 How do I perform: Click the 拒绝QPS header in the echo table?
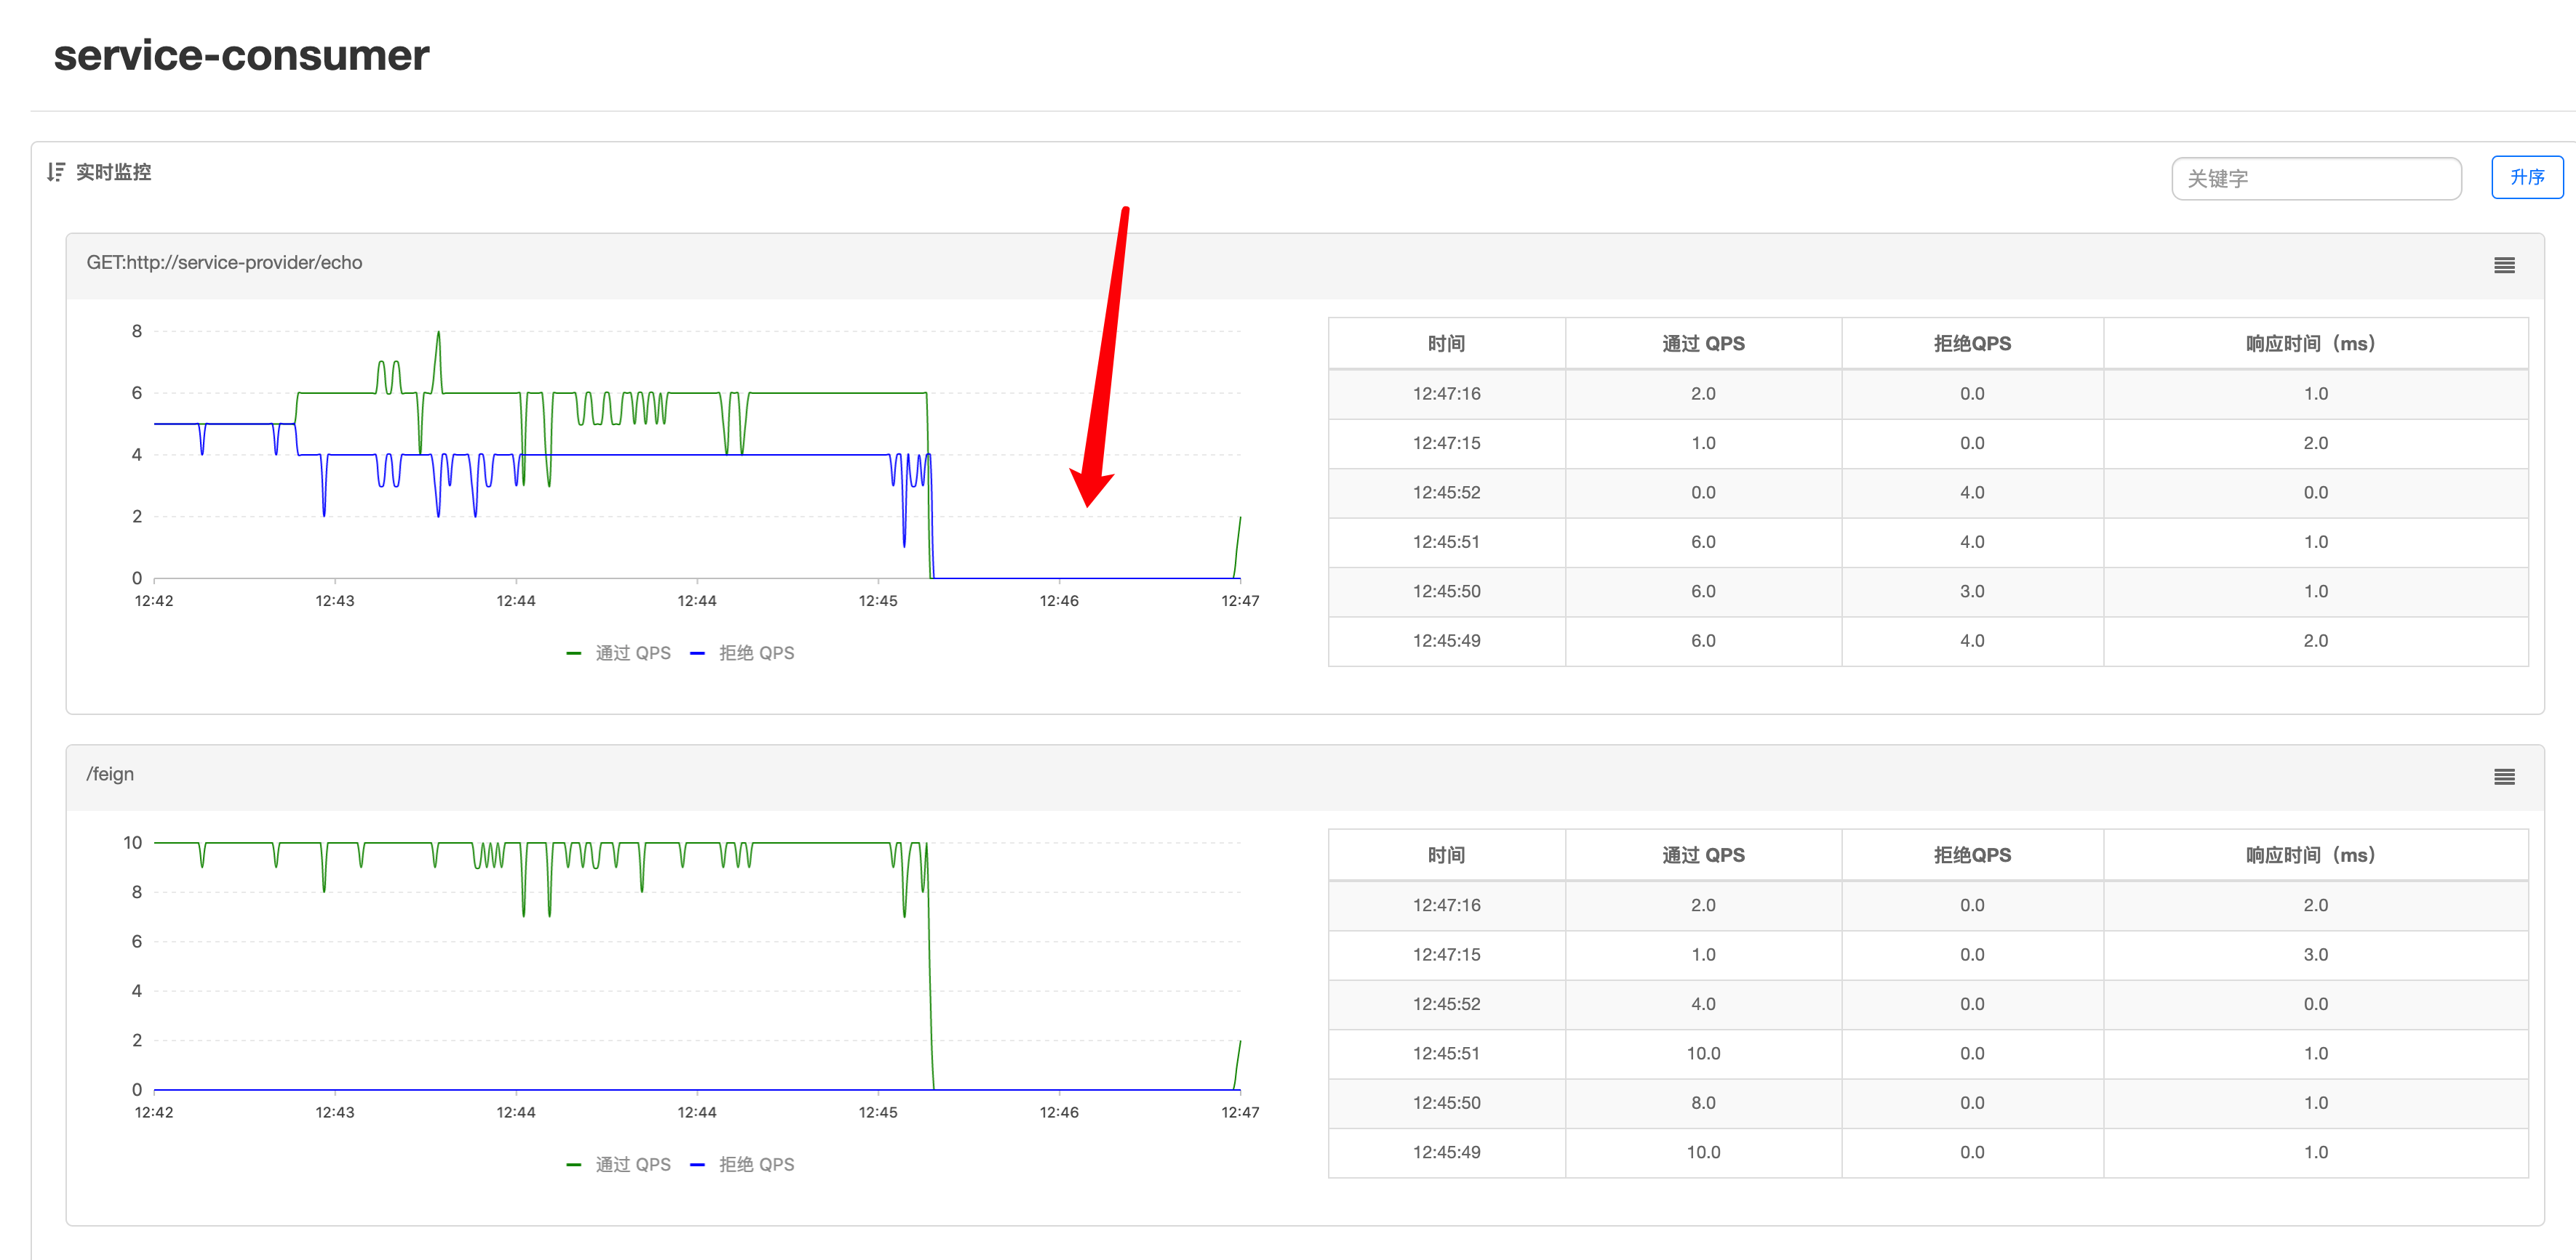(x=1972, y=343)
